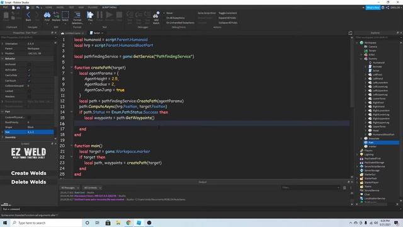Viewport: 403px width, 227px height.
Task: Open the All Messages output dropdown
Action: pos(70,188)
